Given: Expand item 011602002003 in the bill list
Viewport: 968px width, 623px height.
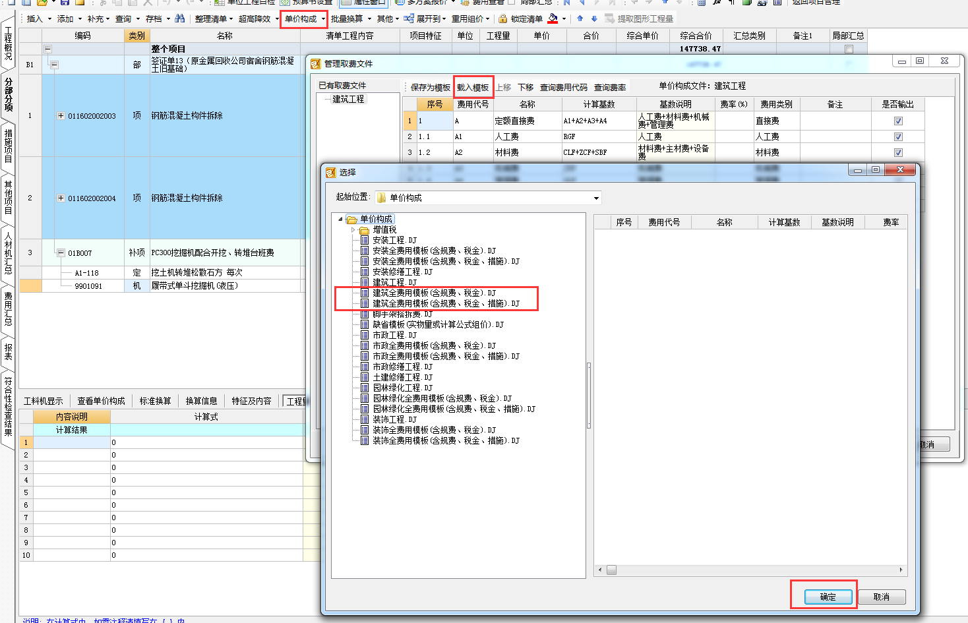Looking at the screenshot, I should [61, 115].
